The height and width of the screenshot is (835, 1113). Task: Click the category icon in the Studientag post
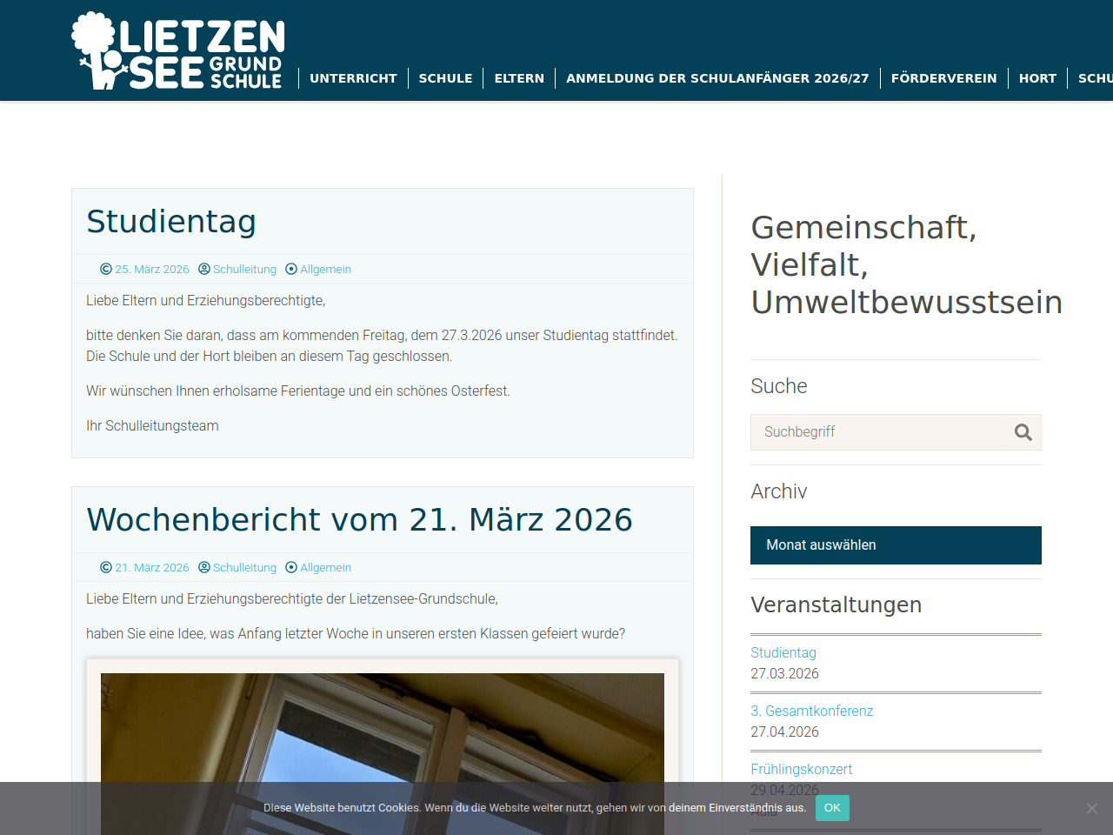tap(291, 270)
